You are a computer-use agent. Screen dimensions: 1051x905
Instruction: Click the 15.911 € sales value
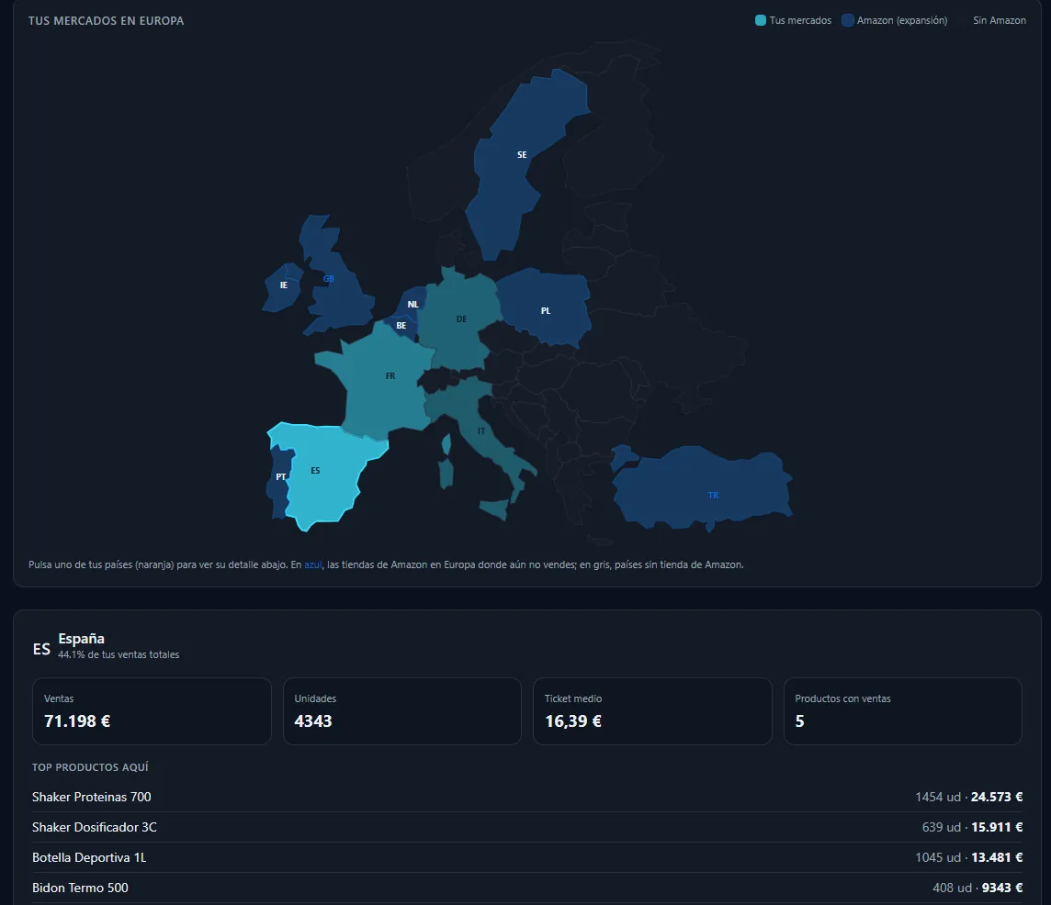click(x=997, y=827)
